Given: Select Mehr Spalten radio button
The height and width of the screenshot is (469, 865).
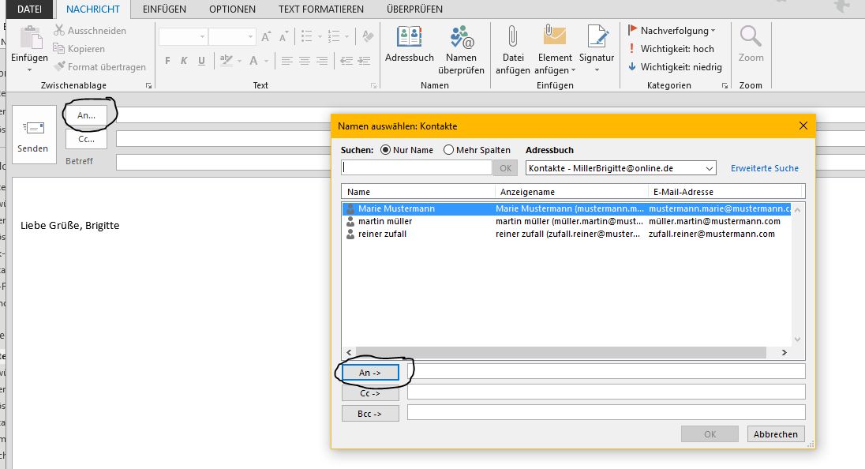Looking at the screenshot, I should tap(448, 150).
